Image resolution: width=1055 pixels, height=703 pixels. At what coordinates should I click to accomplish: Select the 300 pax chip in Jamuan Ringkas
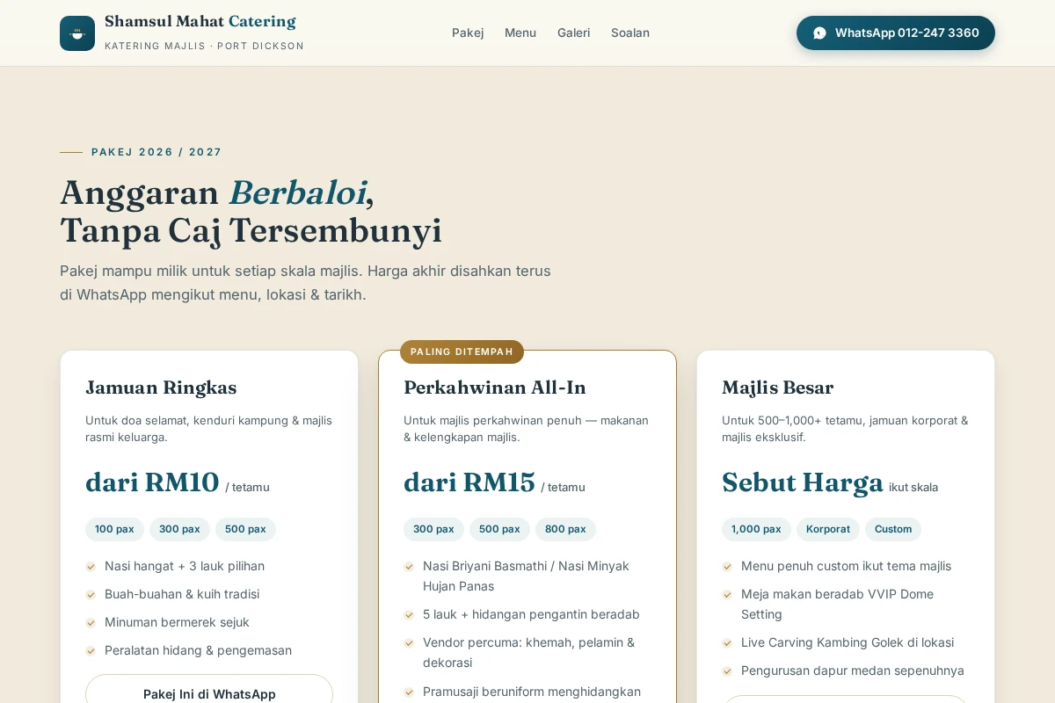(x=179, y=529)
